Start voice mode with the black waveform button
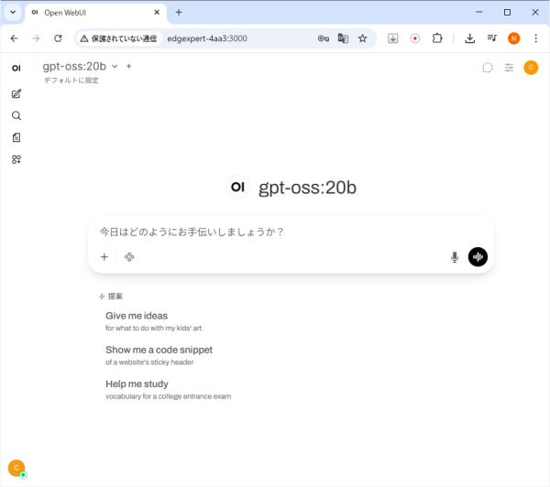 (x=478, y=257)
